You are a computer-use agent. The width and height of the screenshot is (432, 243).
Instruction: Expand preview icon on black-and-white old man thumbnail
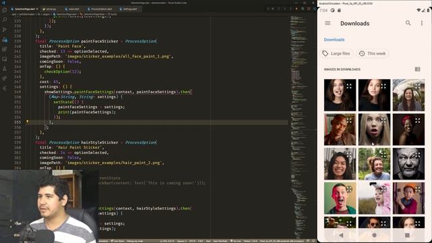(x=417, y=155)
